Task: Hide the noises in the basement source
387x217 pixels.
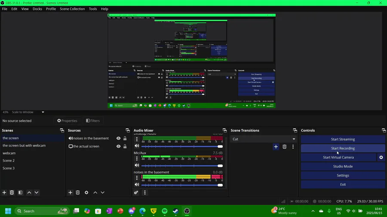Action: tap(119, 138)
